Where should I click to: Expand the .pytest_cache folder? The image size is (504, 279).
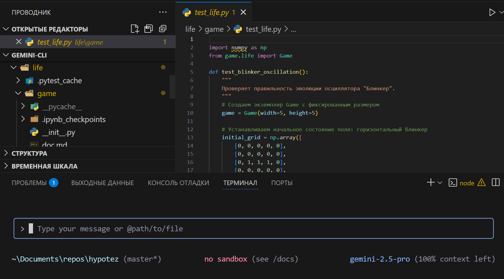[x=18, y=81]
